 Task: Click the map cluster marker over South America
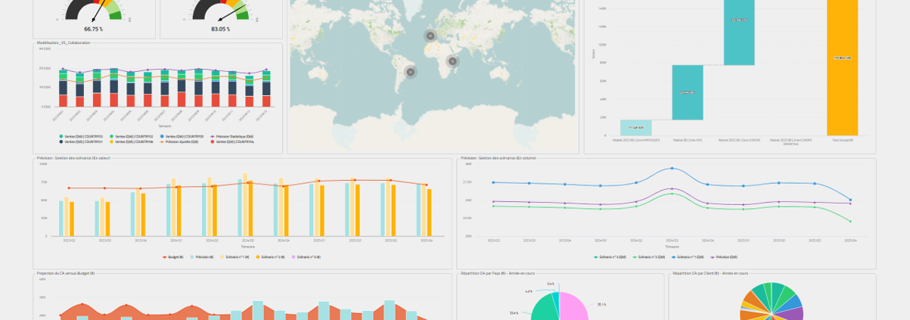click(411, 72)
